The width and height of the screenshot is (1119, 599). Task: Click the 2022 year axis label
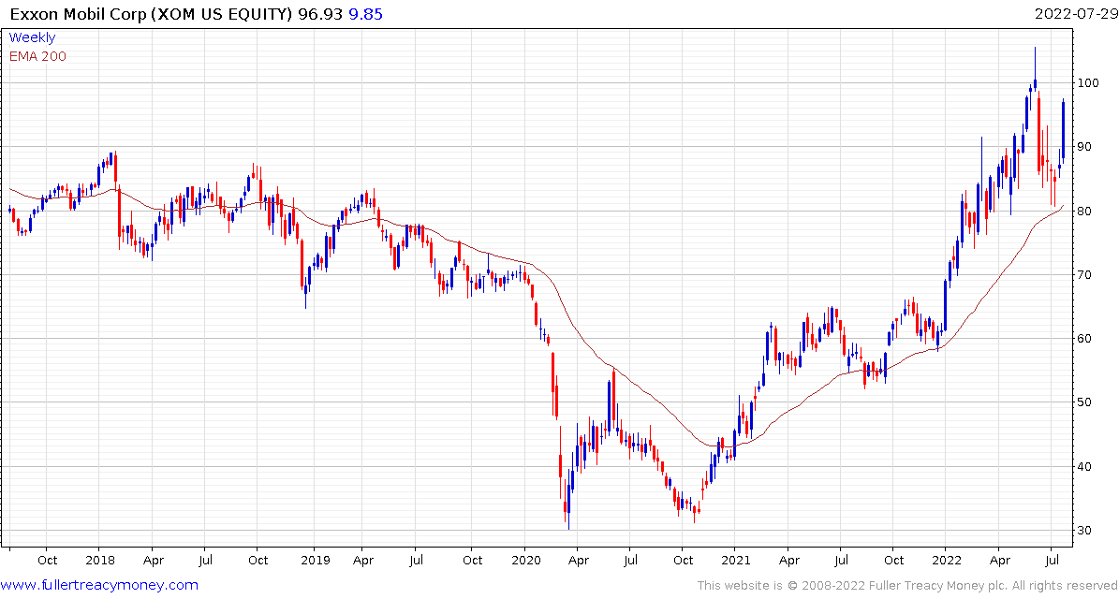point(945,561)
